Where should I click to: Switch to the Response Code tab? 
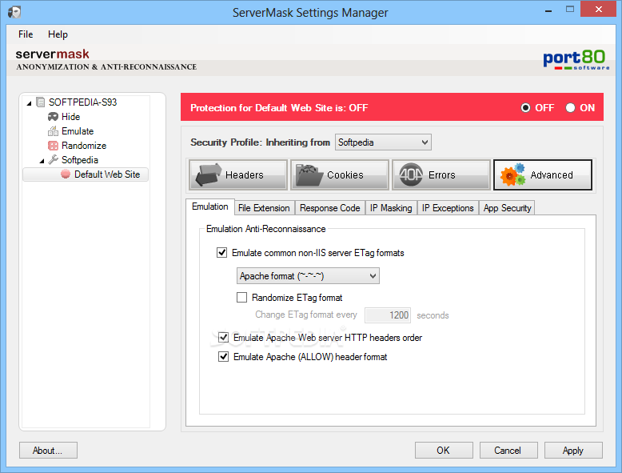(329, 208)
